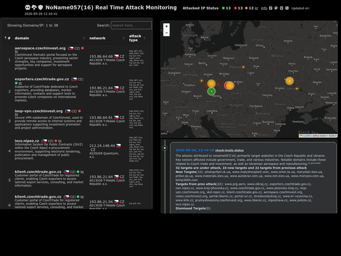The height and width of the screenshot is (256, 341).
Task: Sort table by network column
Action: coord(107,38)
